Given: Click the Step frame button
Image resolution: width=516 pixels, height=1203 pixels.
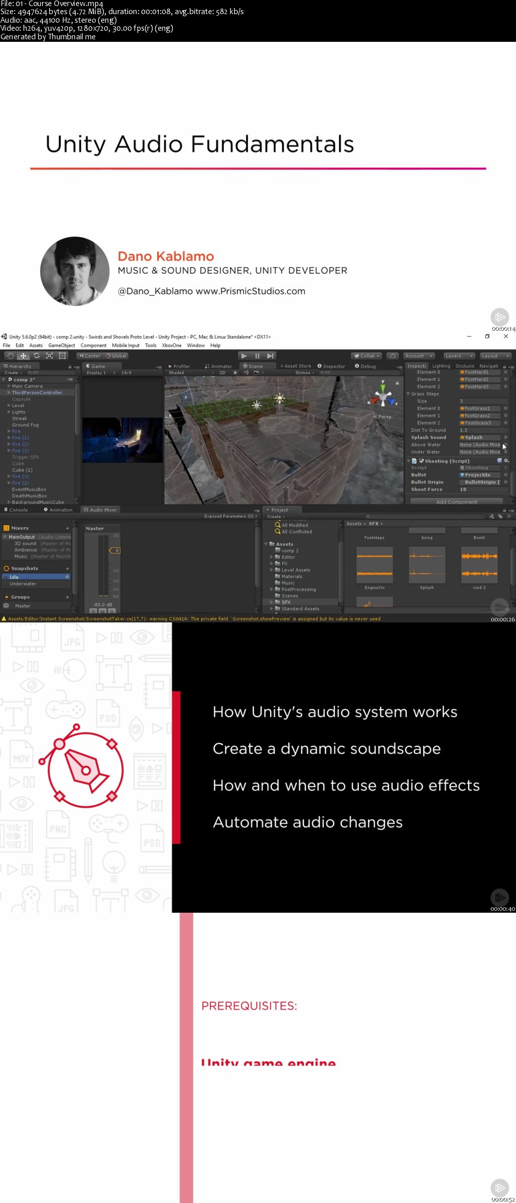Looking at the screenshot, I should [x=270, y=356].
